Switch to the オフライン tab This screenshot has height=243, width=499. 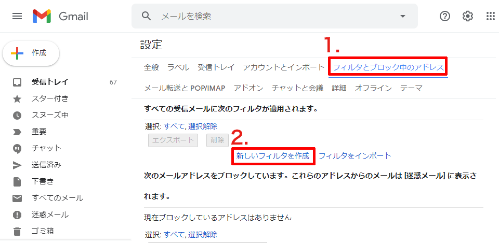(373, 88)
